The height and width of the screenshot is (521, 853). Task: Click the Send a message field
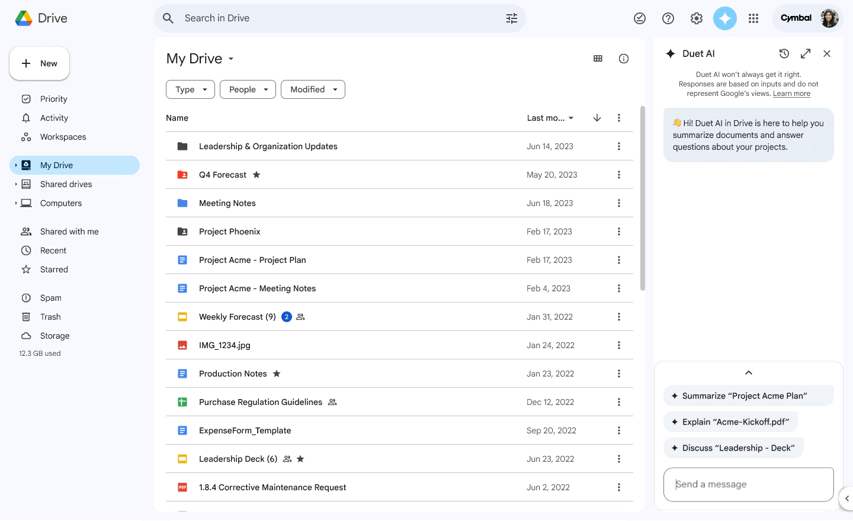click(749, 484)
